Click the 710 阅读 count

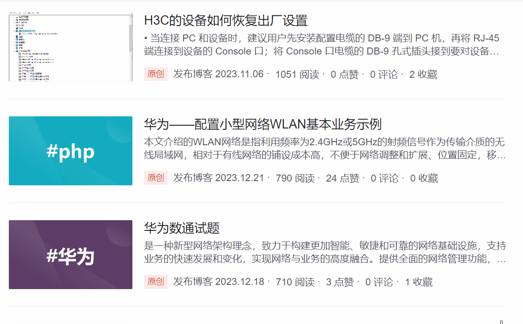295,282
